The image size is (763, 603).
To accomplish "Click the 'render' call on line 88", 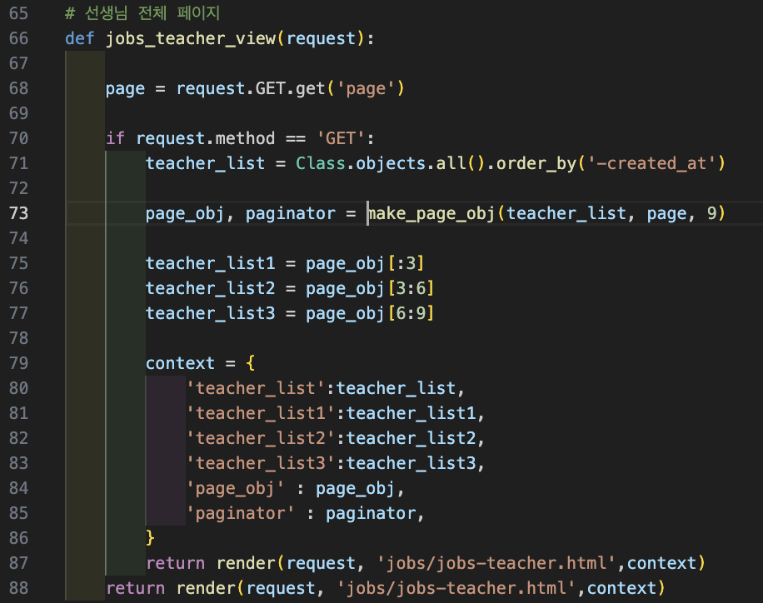I will point(207,588).
